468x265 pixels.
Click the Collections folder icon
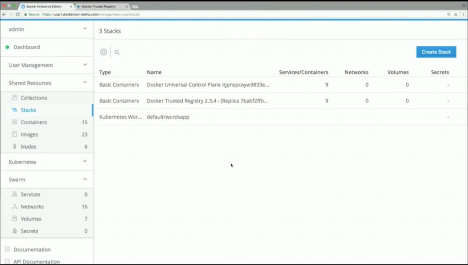[14, 98]
